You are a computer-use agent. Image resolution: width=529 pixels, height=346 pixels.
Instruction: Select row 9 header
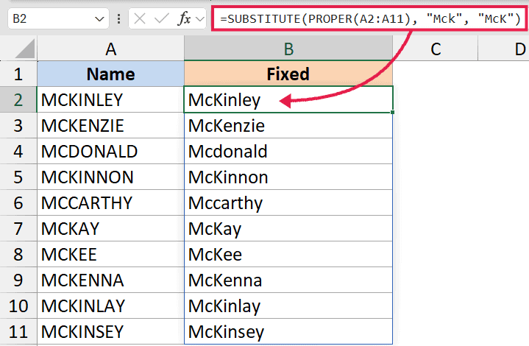(18, 280)
